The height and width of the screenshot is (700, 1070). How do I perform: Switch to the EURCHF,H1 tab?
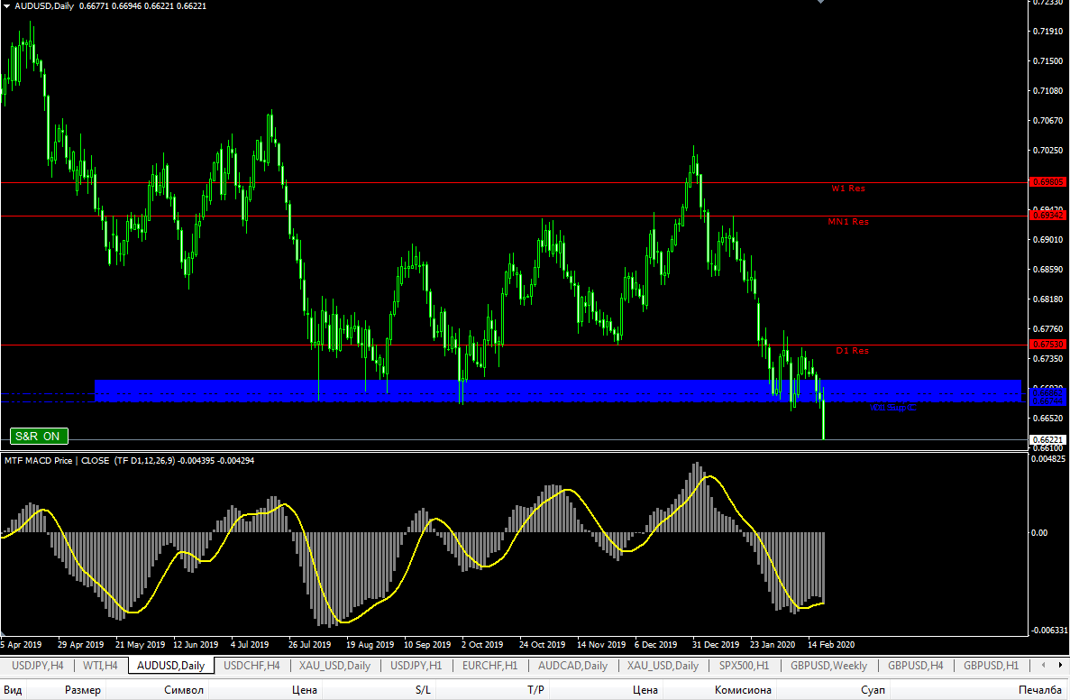coord(489,666)
